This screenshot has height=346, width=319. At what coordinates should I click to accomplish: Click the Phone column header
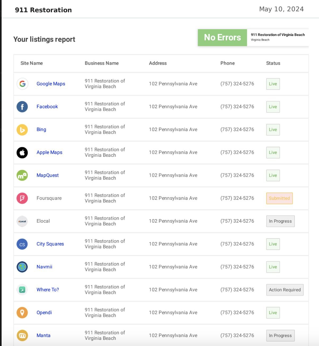(x=227, y=63)
